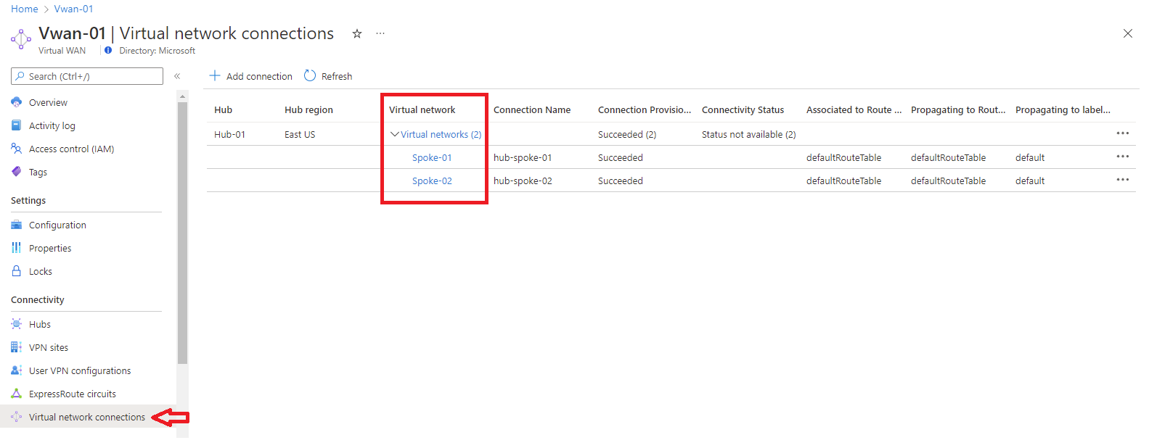
Task: Open Tags menu item
Action: pos(38,173)
